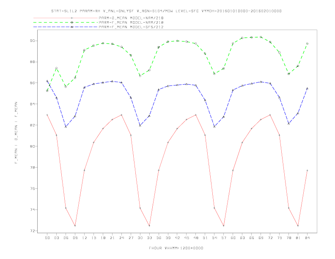Click y-axis tick value 74
The width and height of the screenshot is (335, 259).
coord(33,210)
